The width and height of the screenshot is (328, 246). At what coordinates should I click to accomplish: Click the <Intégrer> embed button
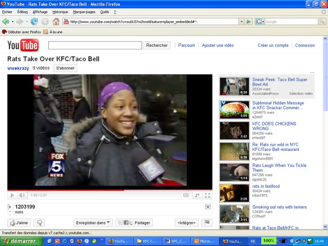coord(187,223)
